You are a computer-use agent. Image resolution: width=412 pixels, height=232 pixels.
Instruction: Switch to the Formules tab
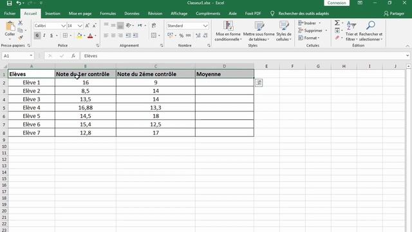(108, 14)
